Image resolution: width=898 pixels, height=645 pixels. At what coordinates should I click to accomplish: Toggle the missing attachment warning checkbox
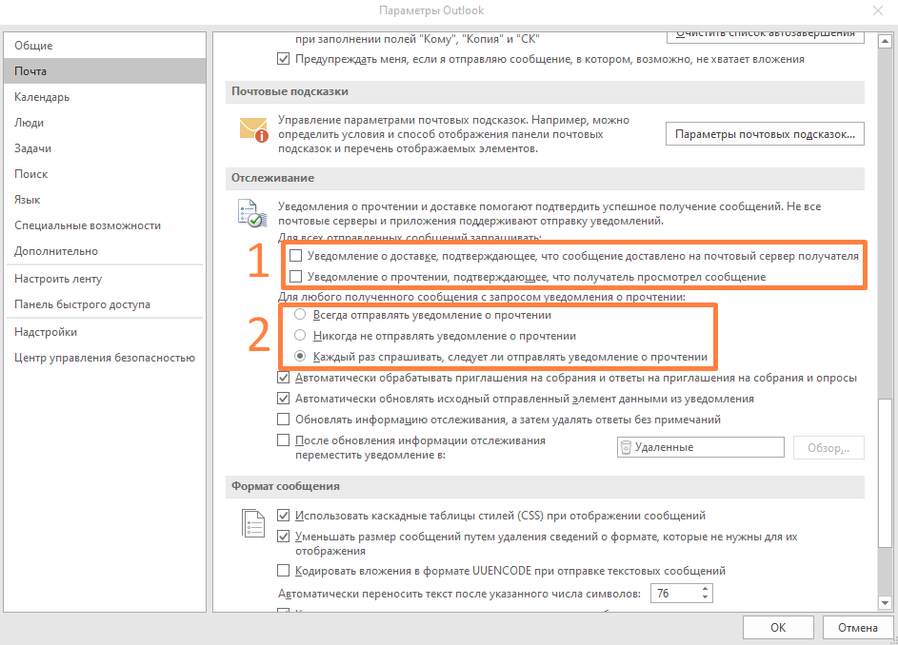click(284, 59)
